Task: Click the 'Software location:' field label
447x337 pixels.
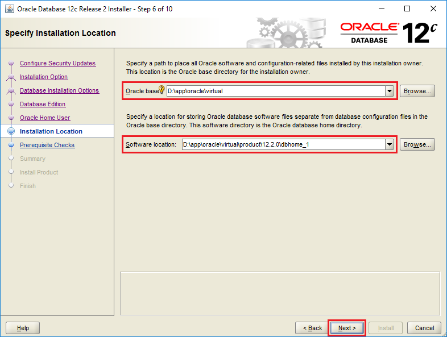Action: pyautogui.click(x=151, y=144)
